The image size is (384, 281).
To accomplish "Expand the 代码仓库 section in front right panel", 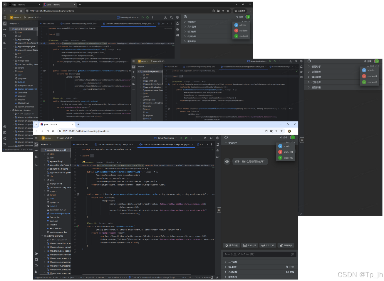I will point(226,272).
